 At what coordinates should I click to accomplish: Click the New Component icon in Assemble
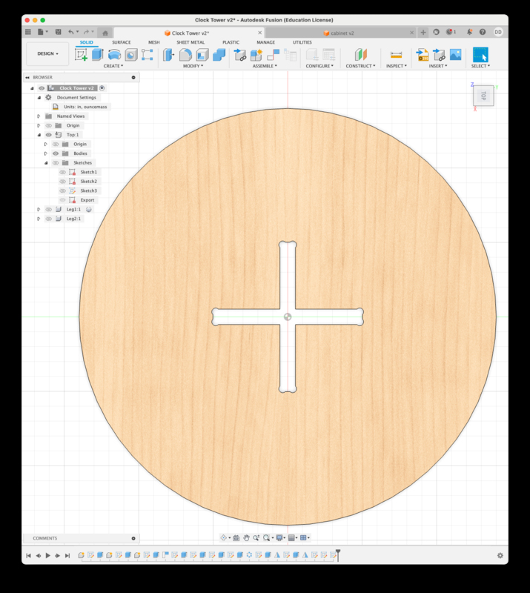[256, 55]
